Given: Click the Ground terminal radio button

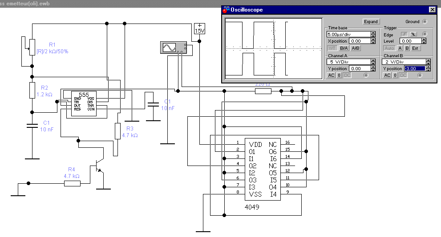Looking at the screenshot, I should pyautogui.click(x=425, y=21).
